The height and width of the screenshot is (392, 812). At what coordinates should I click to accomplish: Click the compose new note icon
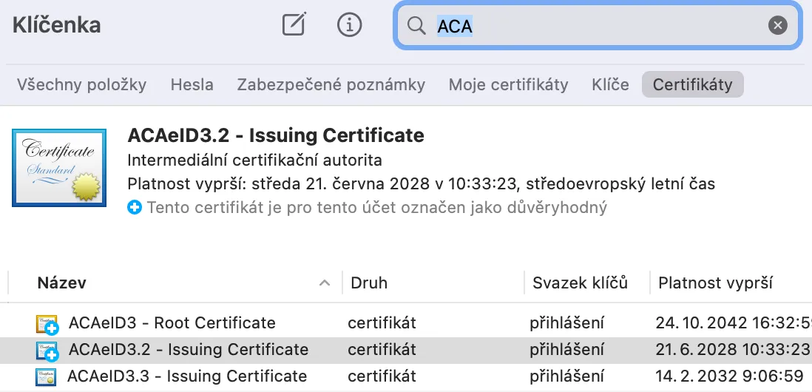pyautogui.click(x=294, y=25)
